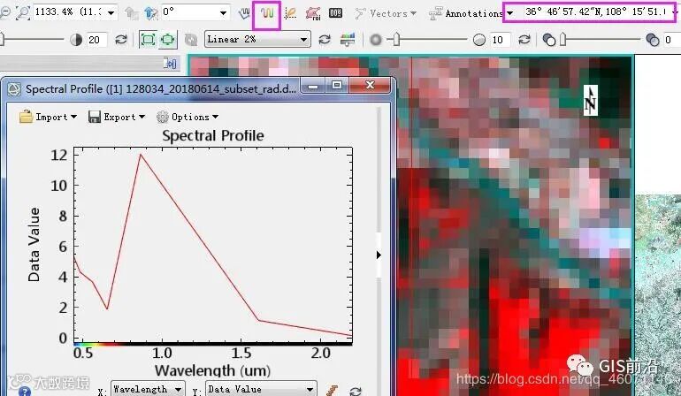The height and width of the screenshot is (396, 681).
Task: Close the Spectral Profile window
Action: (370, 85)
